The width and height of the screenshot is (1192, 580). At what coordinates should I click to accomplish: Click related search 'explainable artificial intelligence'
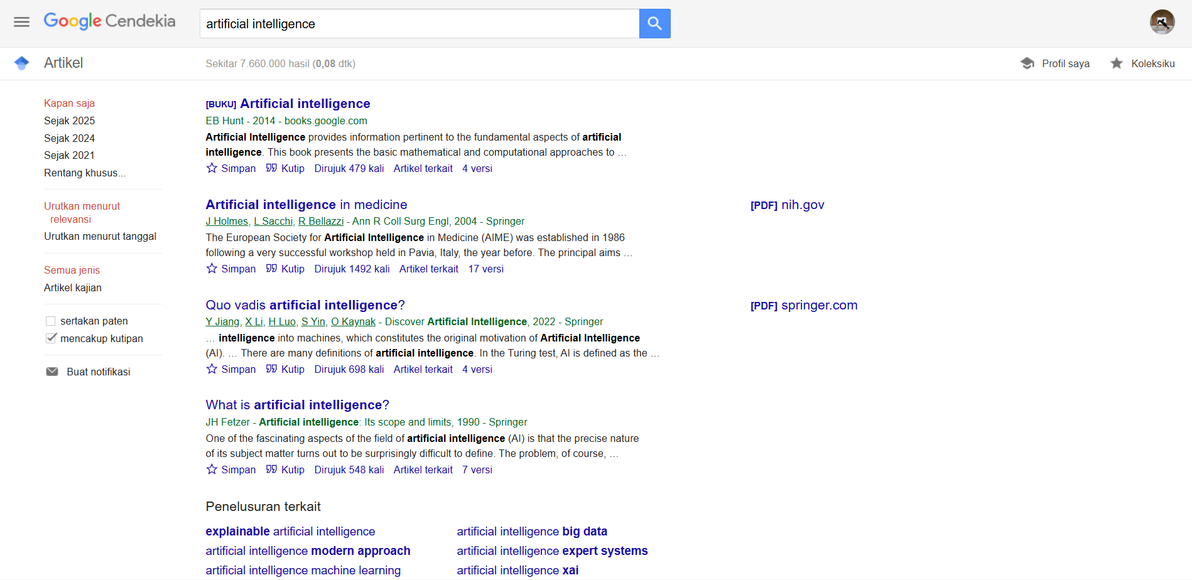[x=290, y=532]
